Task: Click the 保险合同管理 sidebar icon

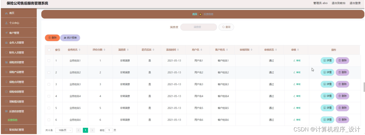Action: (x=7, y=82)
